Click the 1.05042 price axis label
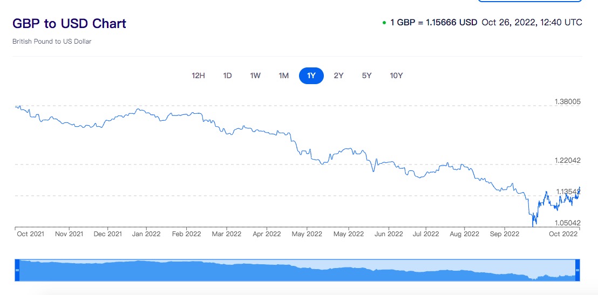Viewport: 598px width, 295px height. click(567, 223)
